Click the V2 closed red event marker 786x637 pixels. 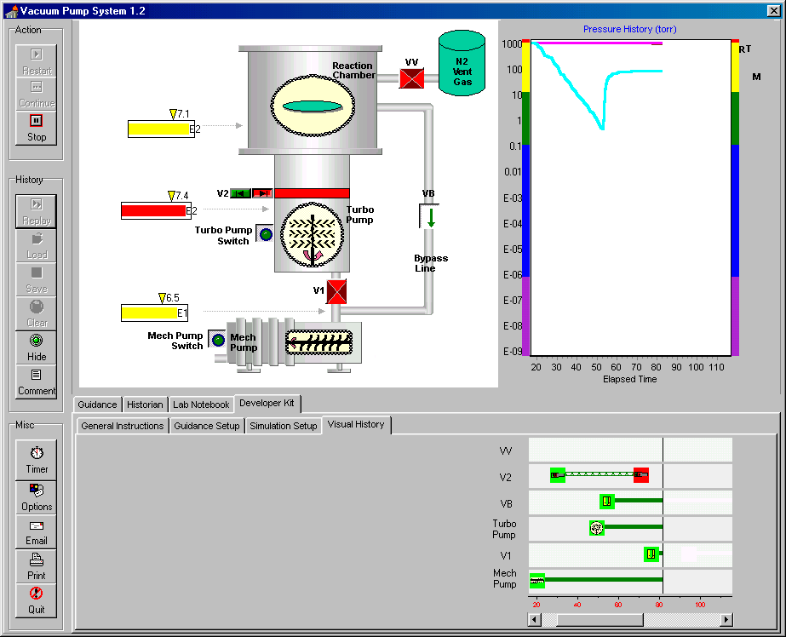point(641,475)
